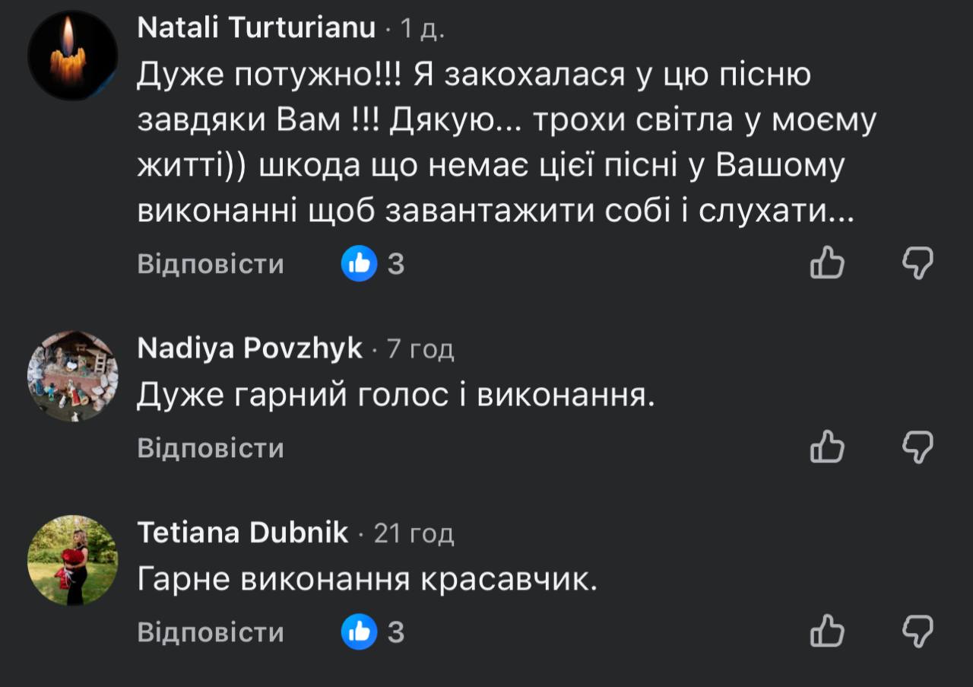
Task: Open Nadiya Povzhyk's channel name
Action: click(250, 348)
